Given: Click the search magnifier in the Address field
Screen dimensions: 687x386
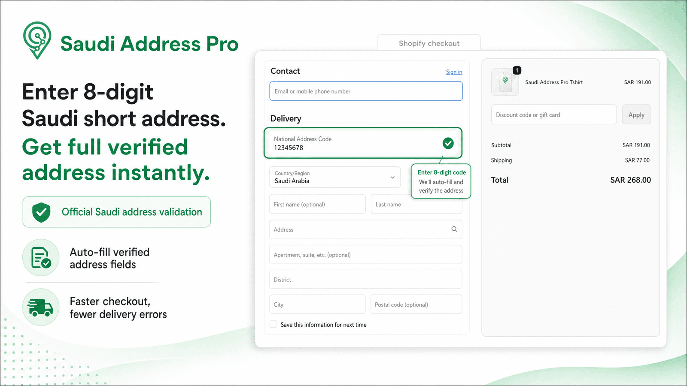Looking at the screenshot, I should click(454, 229).
